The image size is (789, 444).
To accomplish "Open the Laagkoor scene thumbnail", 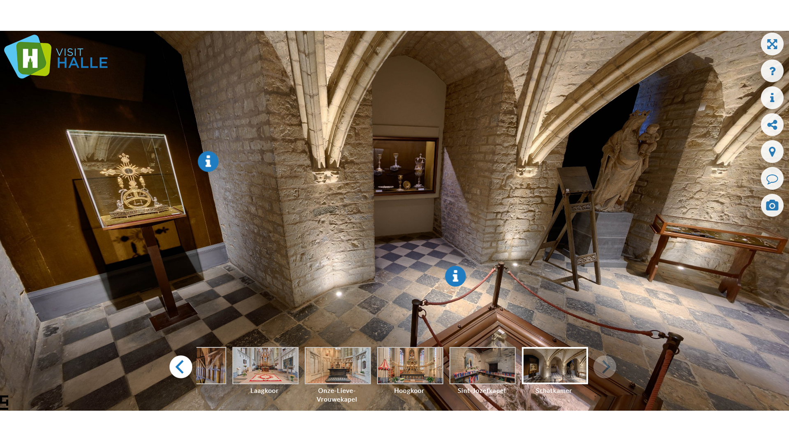I will point(265,365).
